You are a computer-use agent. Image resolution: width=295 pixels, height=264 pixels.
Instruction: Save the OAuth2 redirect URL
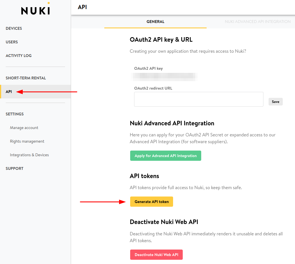click(x=275, y=102)
